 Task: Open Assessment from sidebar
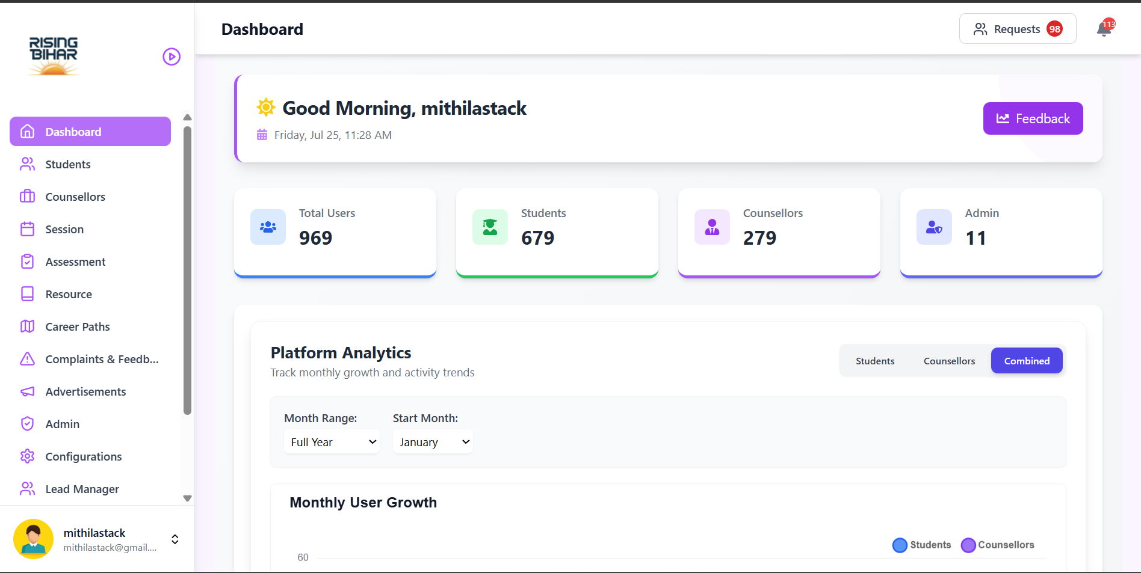90,262
